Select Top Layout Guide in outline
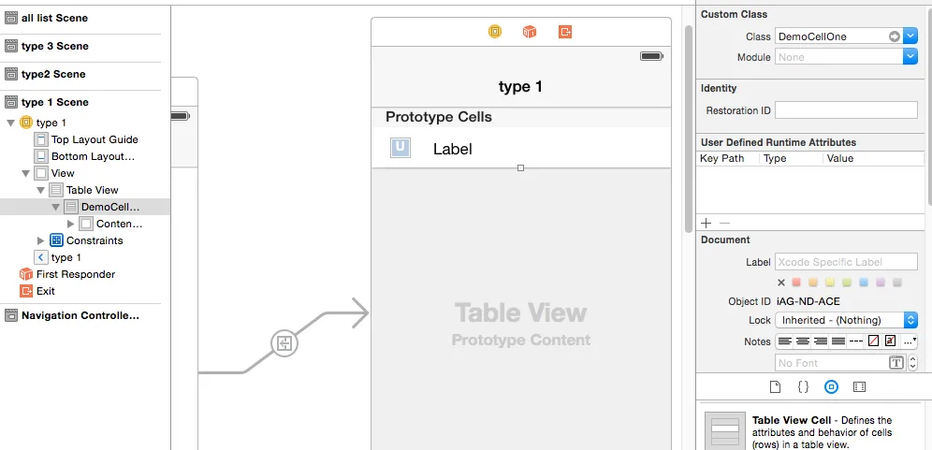The width and height of the screenshot is (932, 450). 95,139
